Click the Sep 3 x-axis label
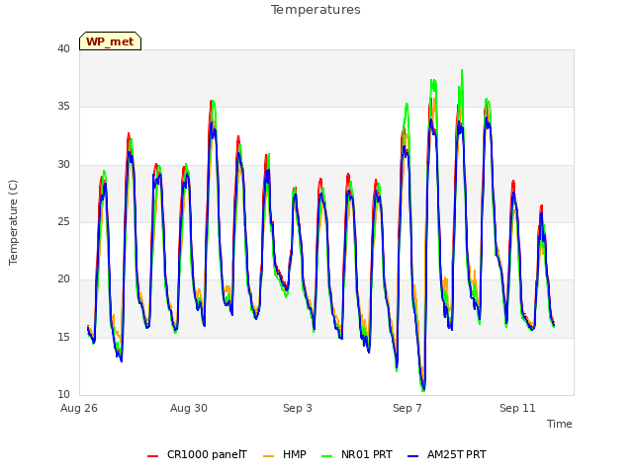633x474 pixels. [x=298, y=408]
